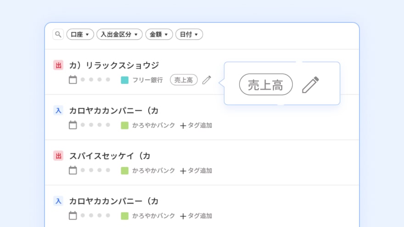The width and height of the screenshot is (404, 227).
Task: Expand the 日付 filter dropdown
Action: [x=189, y=34]
